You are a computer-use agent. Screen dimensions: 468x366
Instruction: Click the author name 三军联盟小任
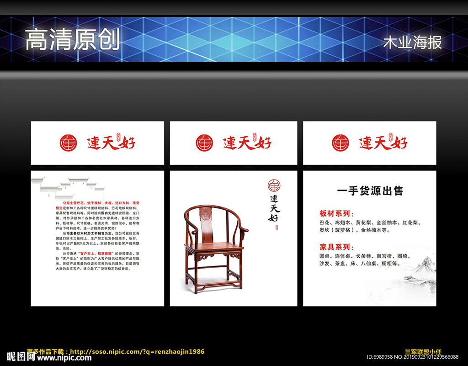point(423,352)
